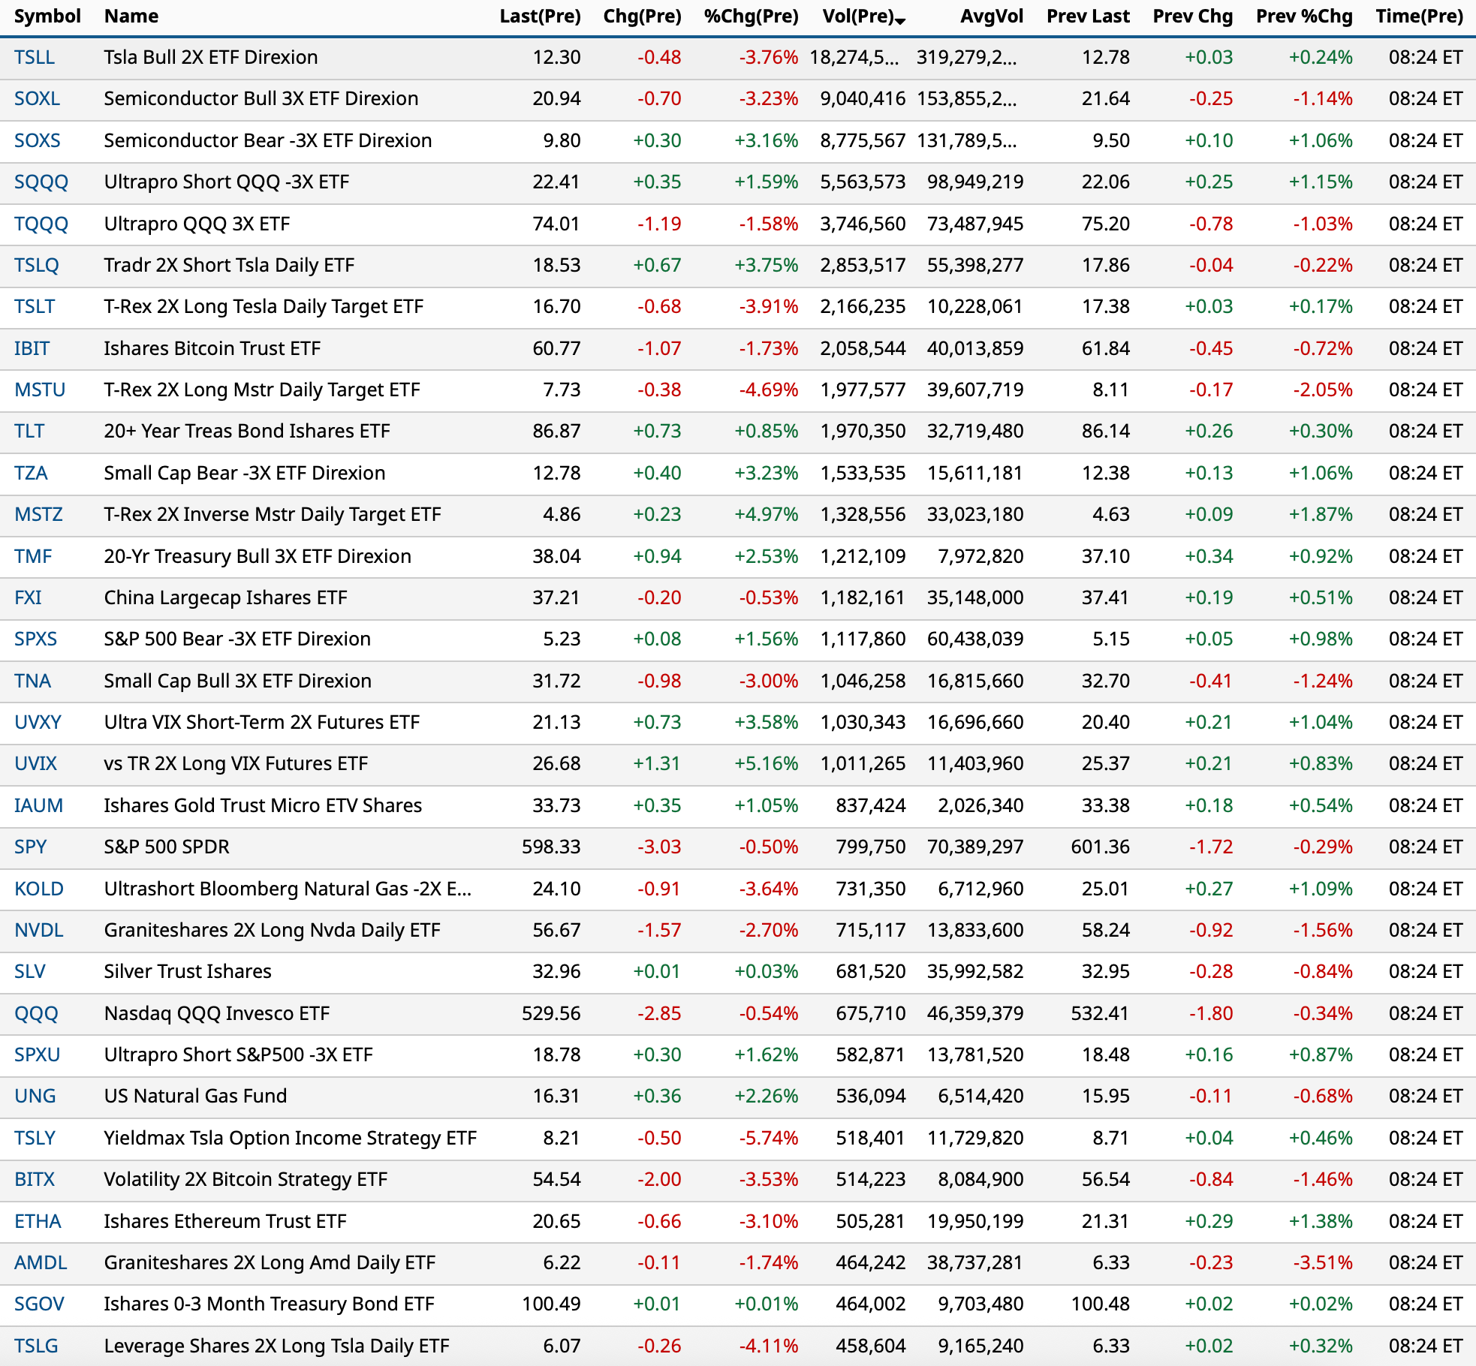Viewport: 1476px width, 1366px height.
Task: Sort by Prev %Chg header
Action: click(1304, 16)
